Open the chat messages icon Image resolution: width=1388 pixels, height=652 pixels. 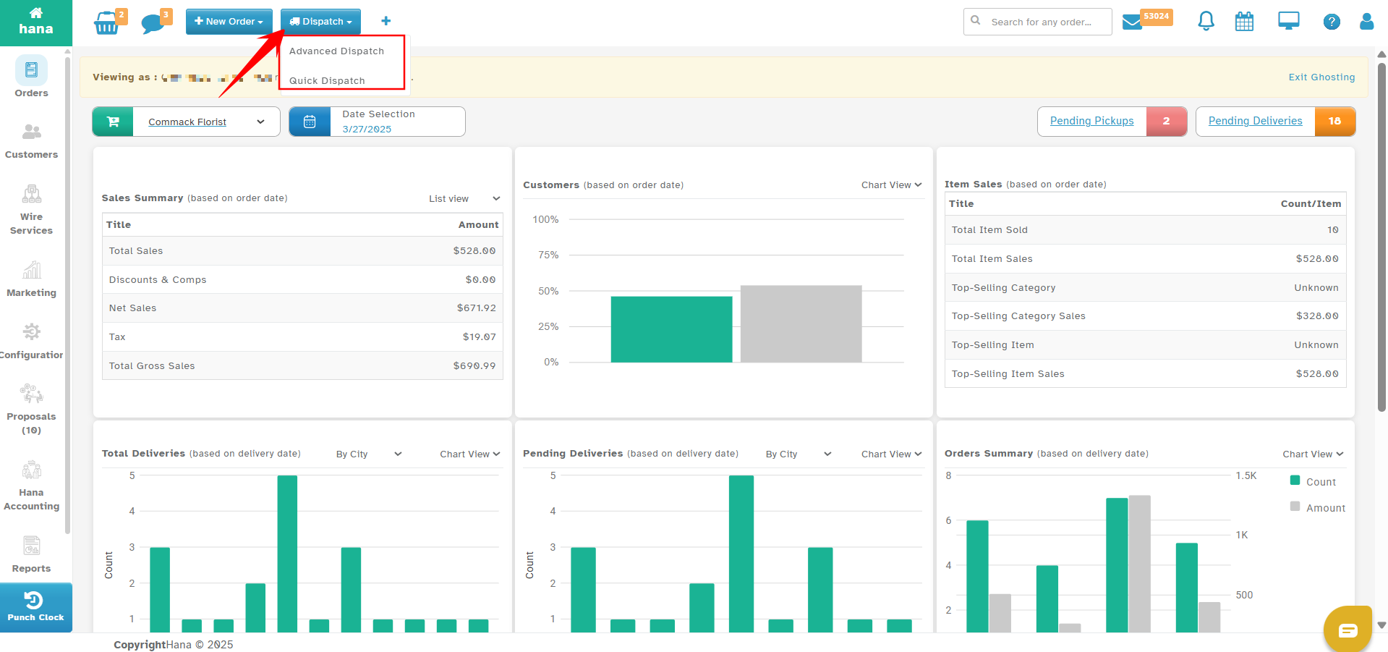153,23
